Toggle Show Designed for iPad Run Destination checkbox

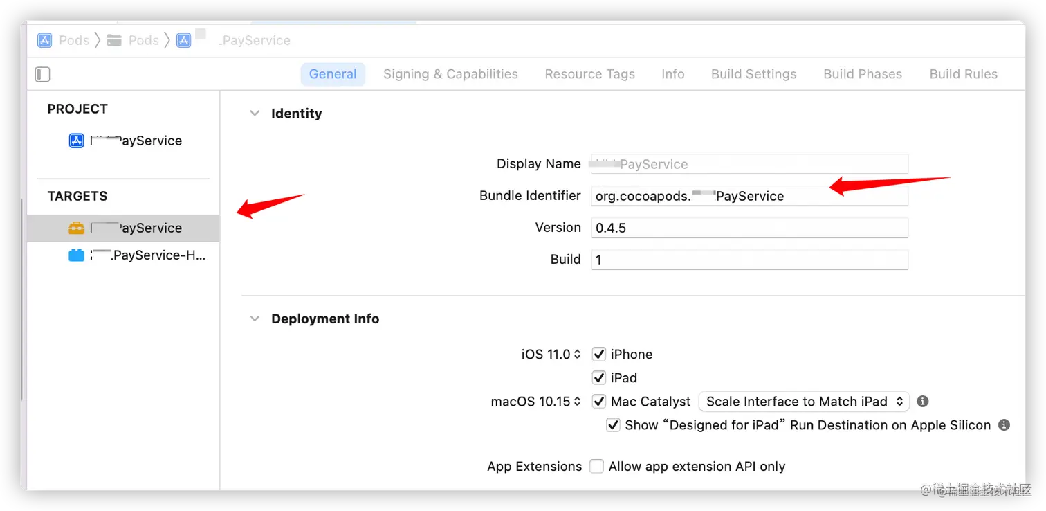(x=613, y=424)
